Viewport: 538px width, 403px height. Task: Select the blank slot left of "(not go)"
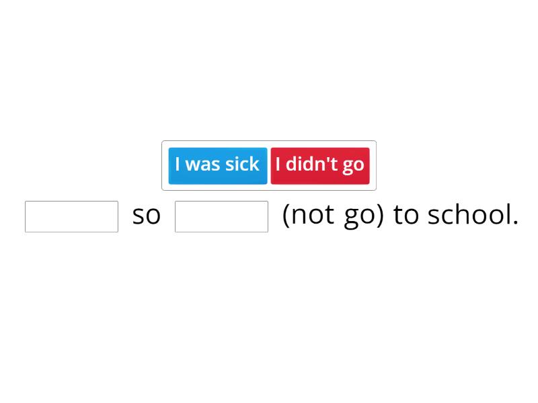click(x=221, y=216)
